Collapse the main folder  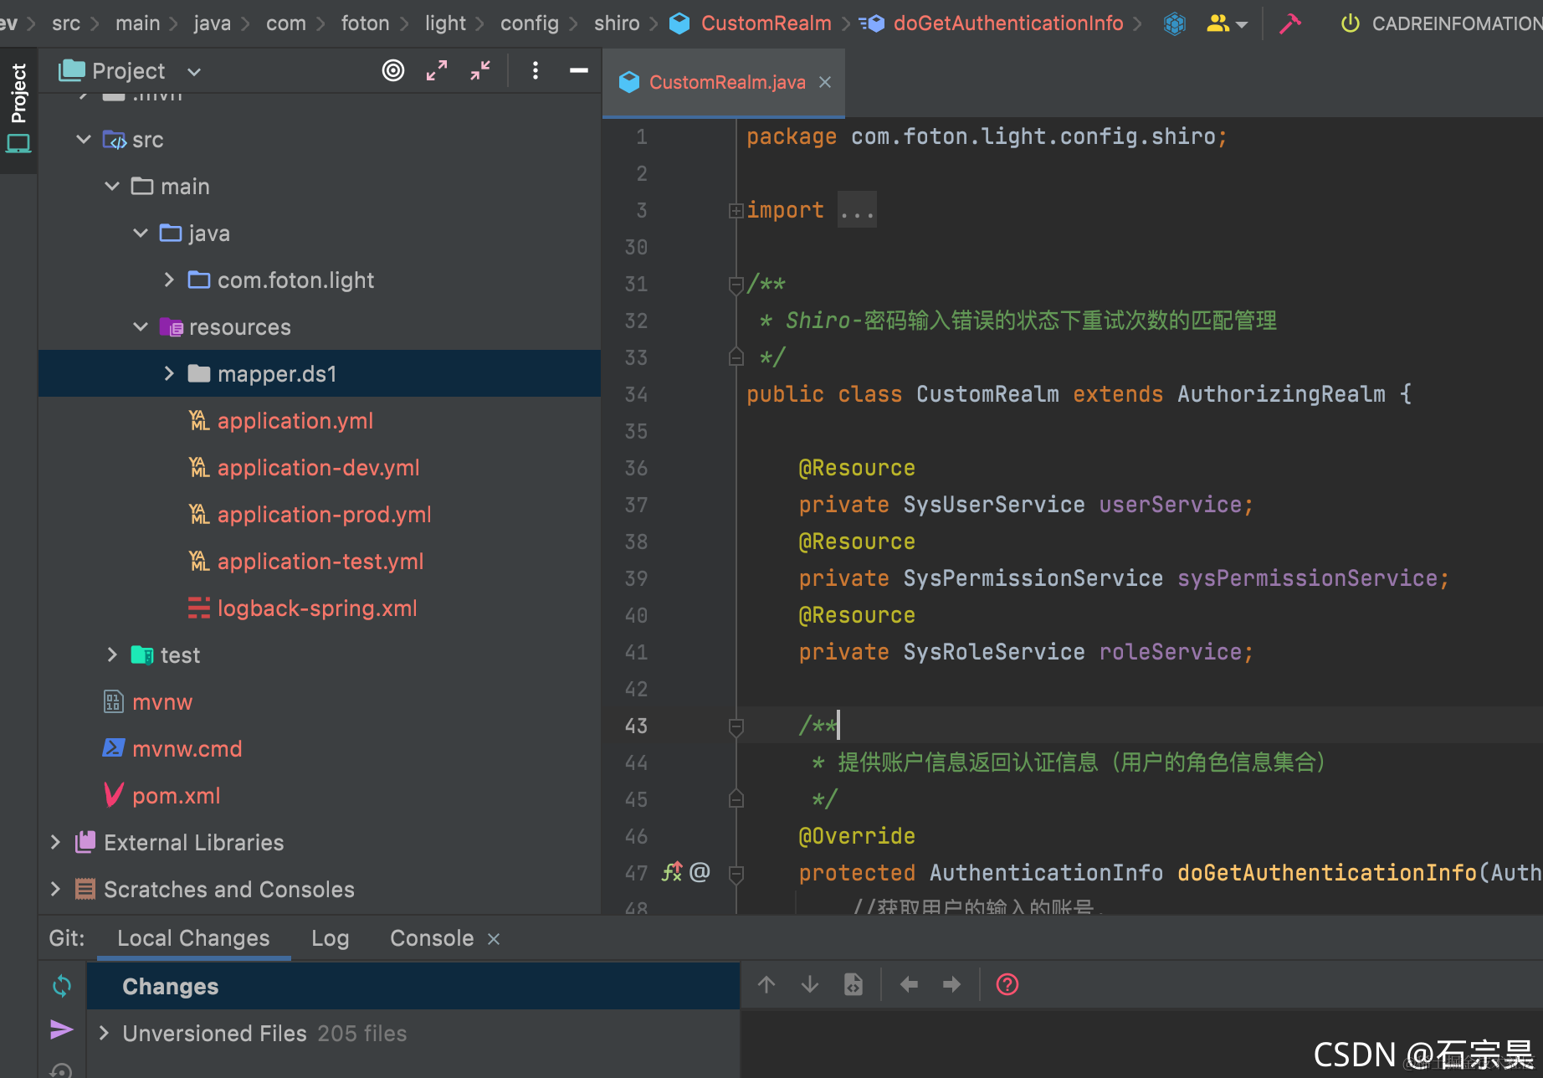(x=112, y=186)
